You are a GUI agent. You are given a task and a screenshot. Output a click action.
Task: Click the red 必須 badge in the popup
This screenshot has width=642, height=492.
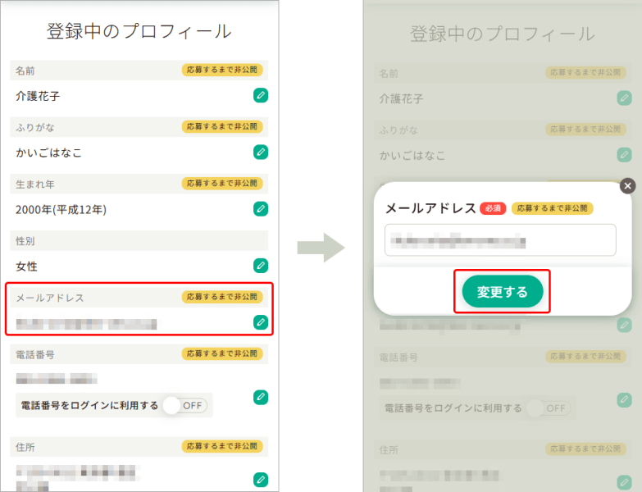[x=493, y=208]
